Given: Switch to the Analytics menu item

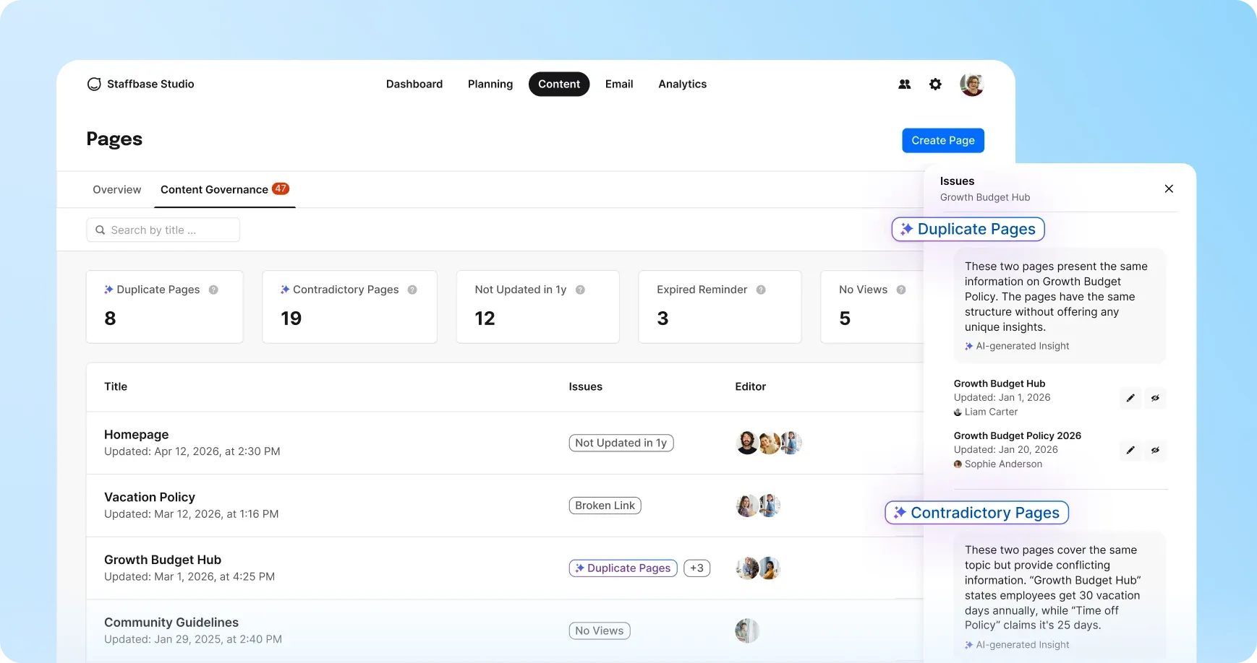Looking at the screenshot, I should pos(682,84).
